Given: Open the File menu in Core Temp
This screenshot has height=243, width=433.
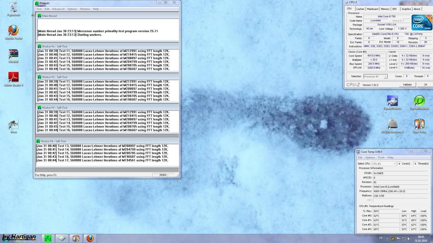Looking at the screenshot, I should click(x=360, y=157).
